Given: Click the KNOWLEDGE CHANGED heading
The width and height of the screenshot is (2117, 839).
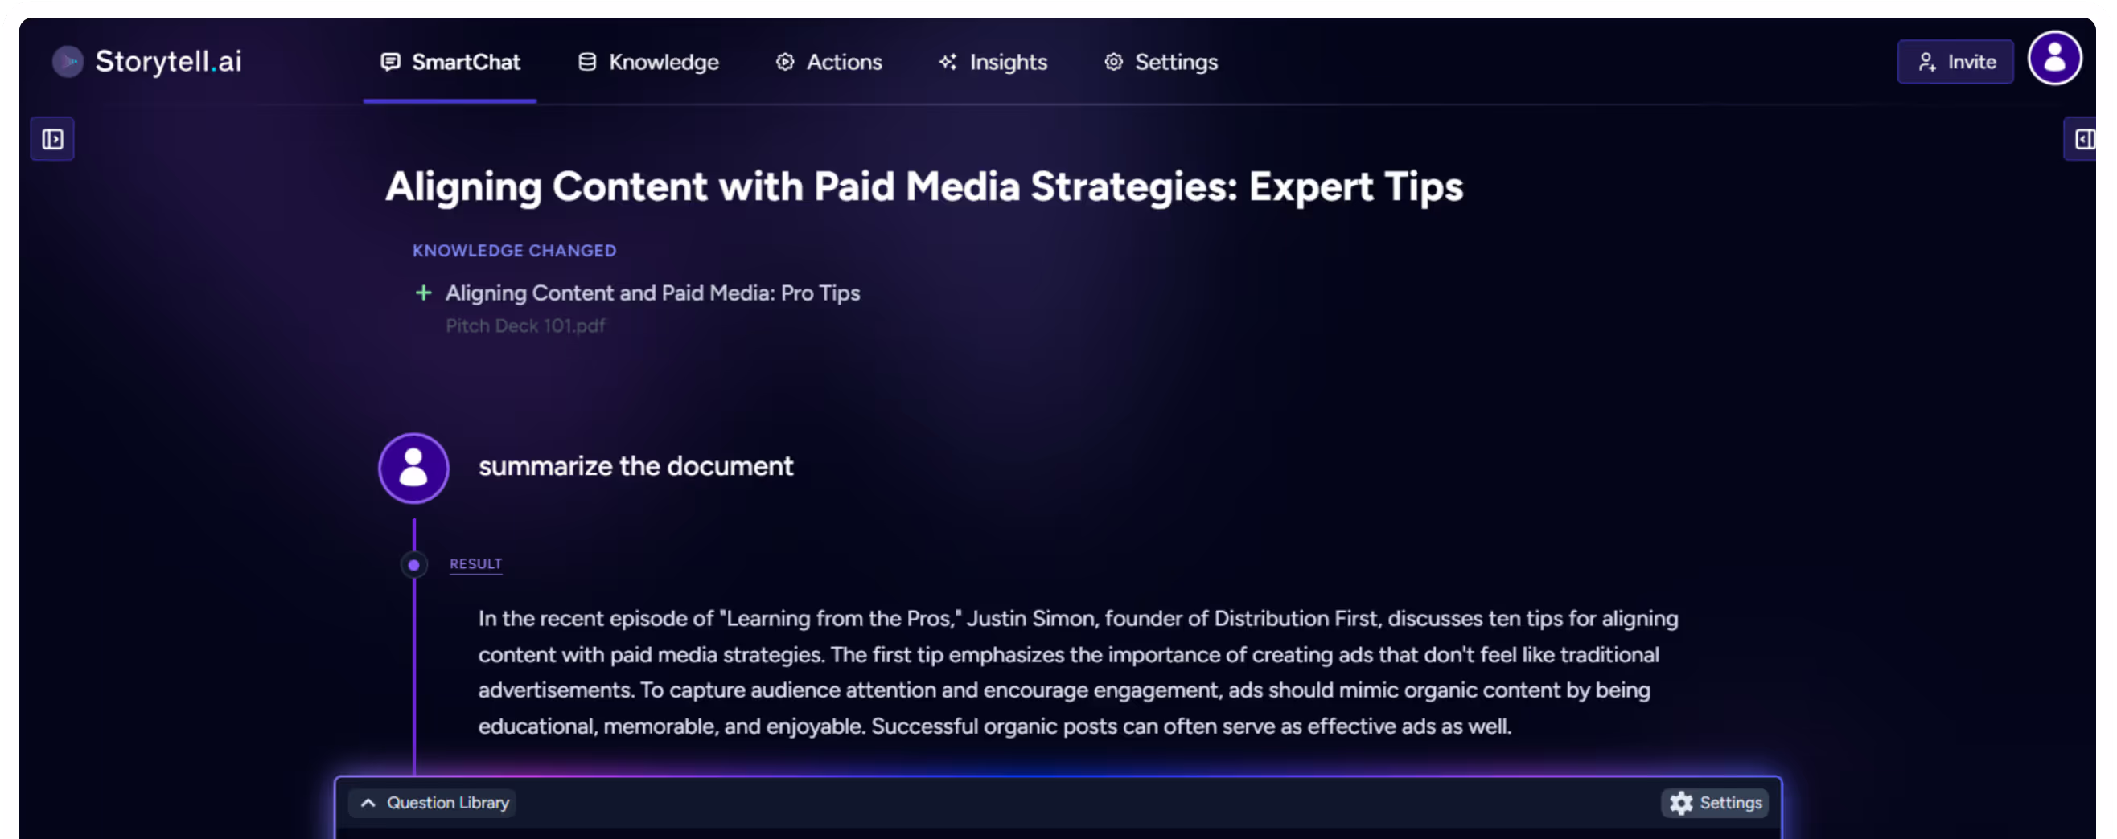Looking at the screenshot, I should tap(515, 251).
